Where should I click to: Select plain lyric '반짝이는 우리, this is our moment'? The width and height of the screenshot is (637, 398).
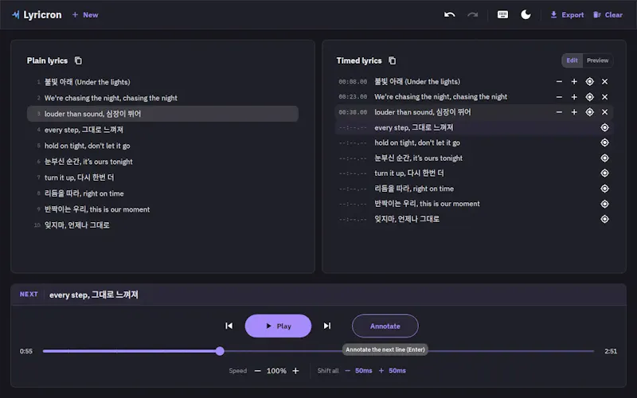click(x=162, y=209)
